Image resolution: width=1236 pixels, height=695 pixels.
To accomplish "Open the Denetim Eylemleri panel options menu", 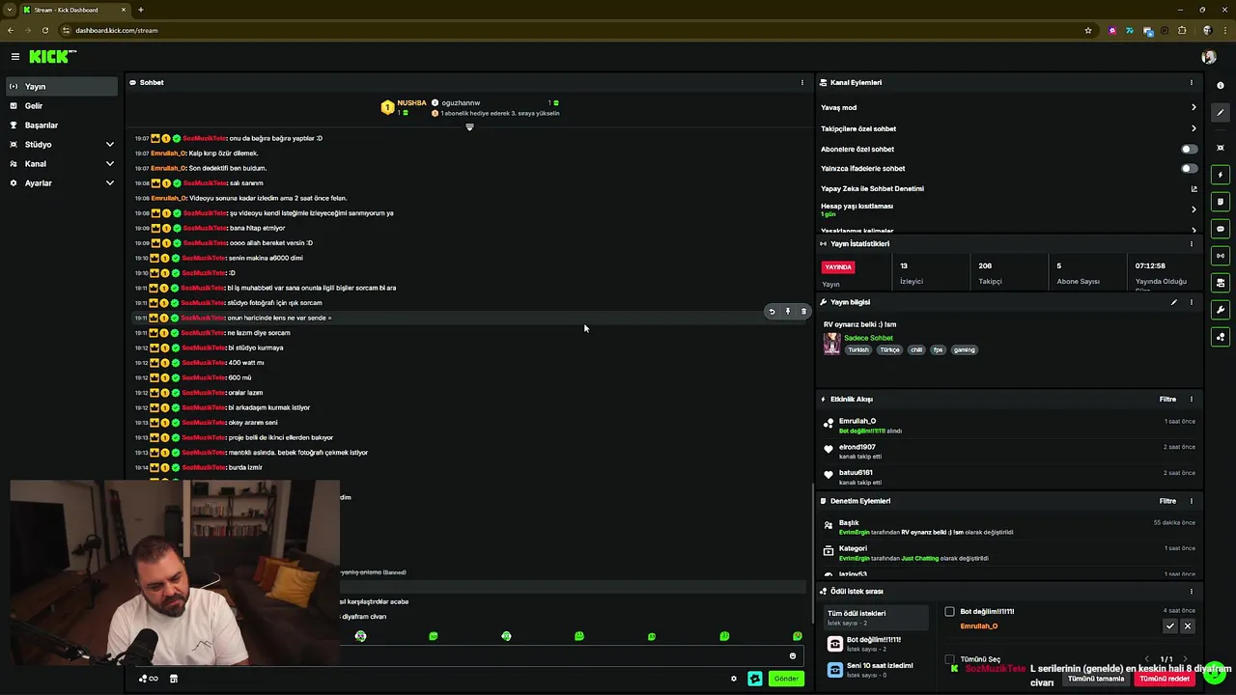I will [1191, 501].
